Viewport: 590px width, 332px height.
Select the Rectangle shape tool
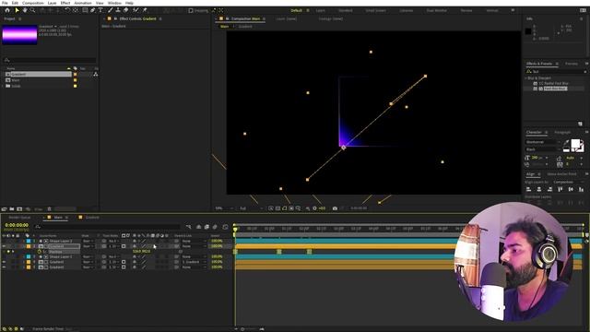click(x=85, y=10)
